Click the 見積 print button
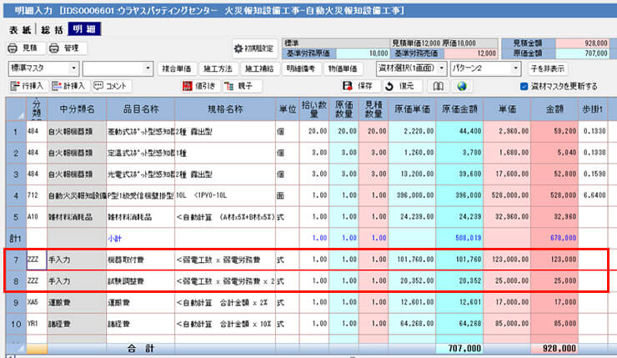Image resolution: width=617 pixels, height=358 pixels. click(23, 48)
